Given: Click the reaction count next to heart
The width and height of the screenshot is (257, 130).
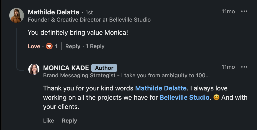Looking at the screenshot, I should tap(56, 46).
